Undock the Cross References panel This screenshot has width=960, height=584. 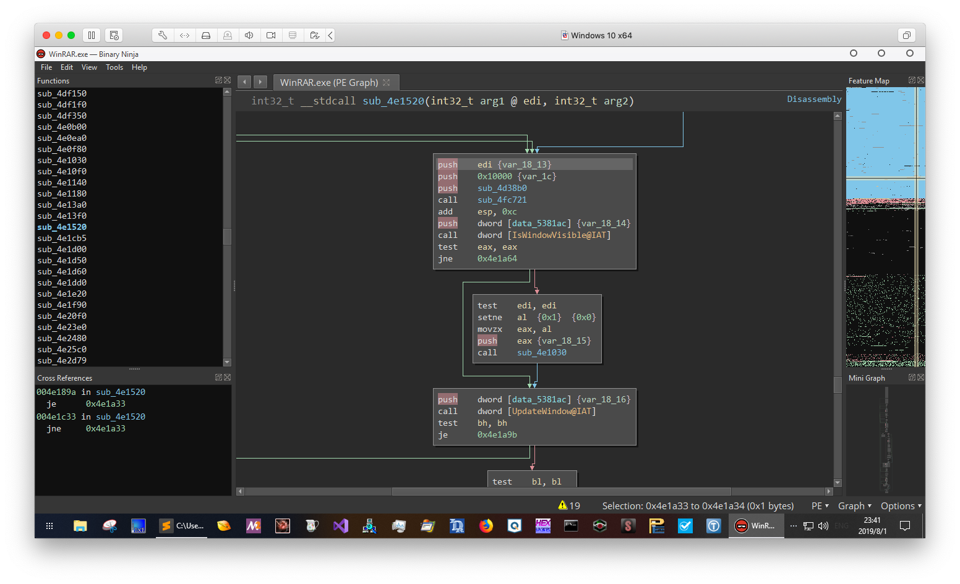(218, 378)
